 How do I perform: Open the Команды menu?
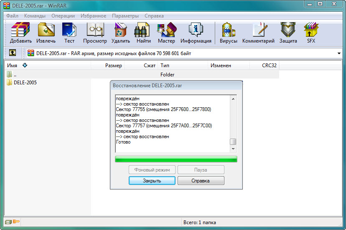(35, 16)
